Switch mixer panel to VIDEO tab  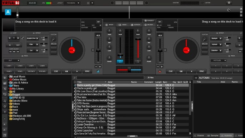(x=122, y=25)
